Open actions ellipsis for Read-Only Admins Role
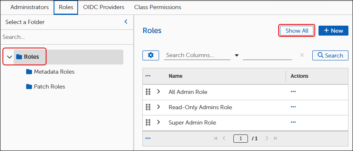This screenshot has width=353, height=151. pyautogui.click(x=293, y=107)
